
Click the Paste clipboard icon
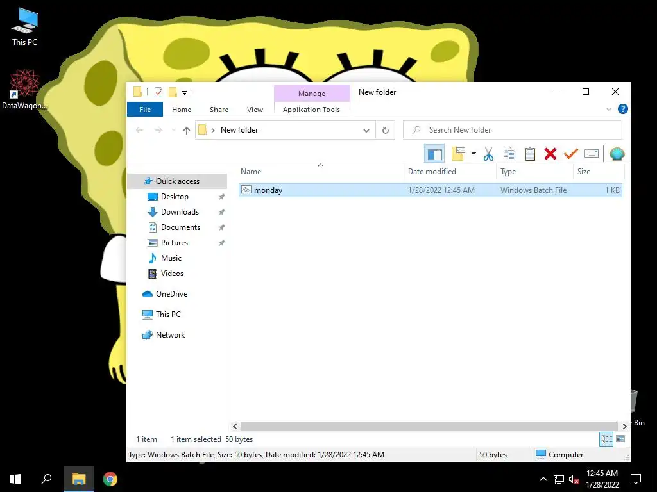(x=529, y=154)
